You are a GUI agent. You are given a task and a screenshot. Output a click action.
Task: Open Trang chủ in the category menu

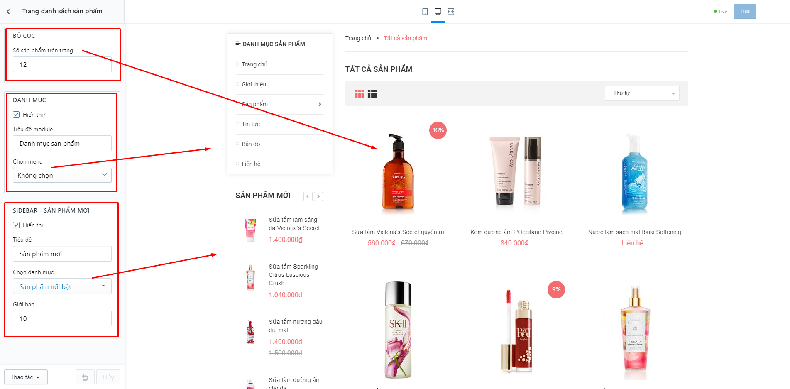254,64
